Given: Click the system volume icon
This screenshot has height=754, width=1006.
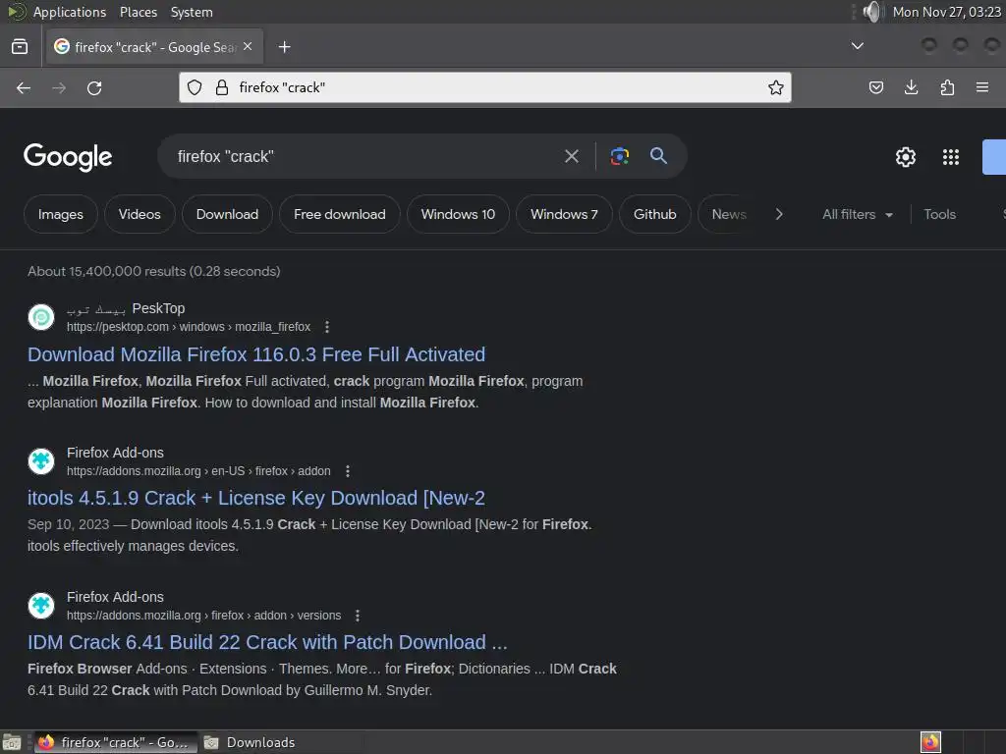Looking at the screenshot, I should click(872, 12).
